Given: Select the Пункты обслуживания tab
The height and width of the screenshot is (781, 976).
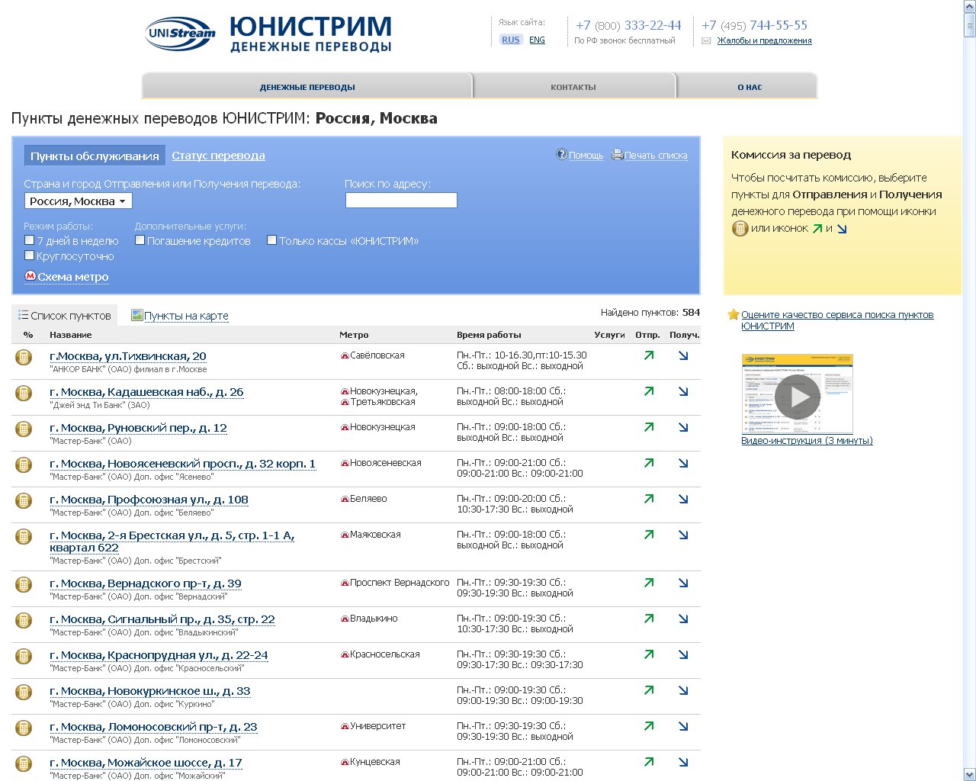Looking at the screenshot, I should 95,156.
